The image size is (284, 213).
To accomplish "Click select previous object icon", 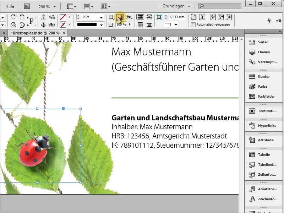I will point(52,17).
